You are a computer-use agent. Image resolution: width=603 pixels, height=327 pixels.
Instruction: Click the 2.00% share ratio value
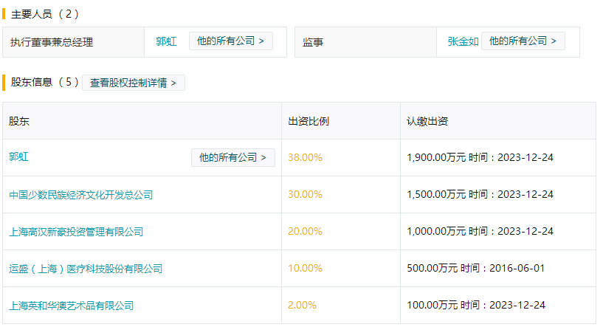(x=302, y=305)
